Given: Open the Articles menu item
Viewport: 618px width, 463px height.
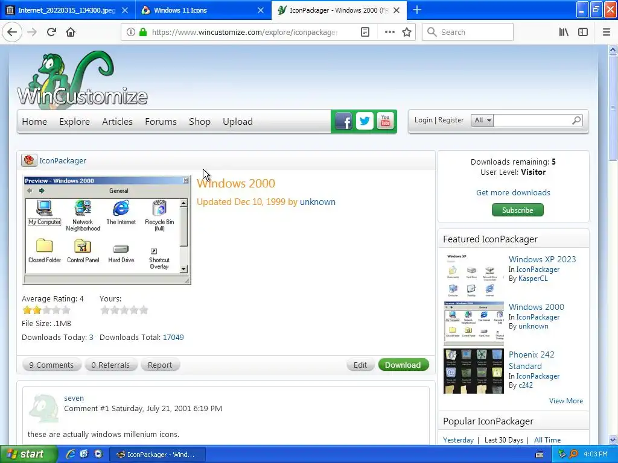Looking at the screenshot, I should click(x=117, y=122).
